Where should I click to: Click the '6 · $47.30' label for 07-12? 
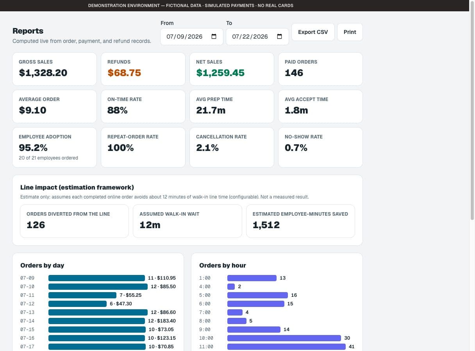121,304
